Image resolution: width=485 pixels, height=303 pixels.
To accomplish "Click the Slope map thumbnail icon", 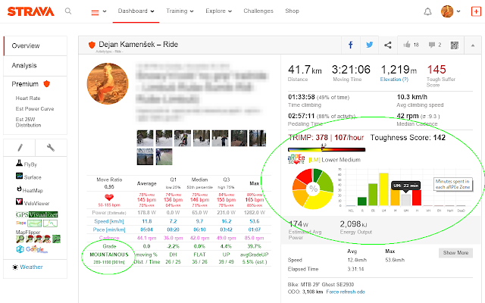I will click(x=34, y=223).
